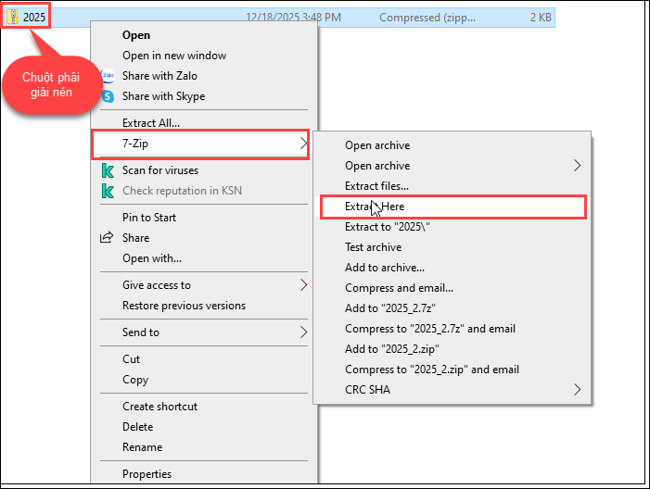Expand the Give access to submenu arrow
Viewport: 650px width, 489px height.
tap(302, 285)
